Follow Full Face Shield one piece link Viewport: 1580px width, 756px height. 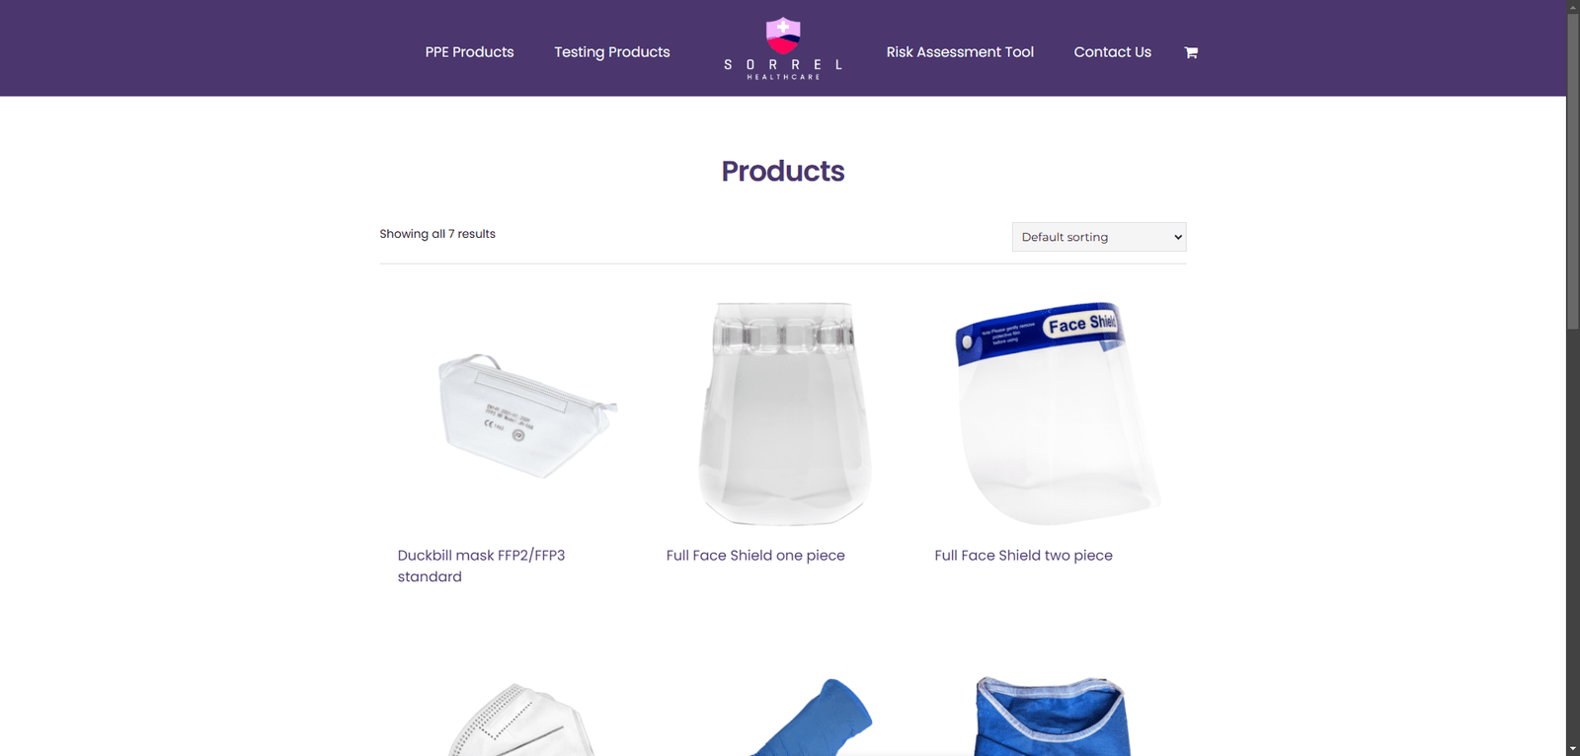[755, 556]
